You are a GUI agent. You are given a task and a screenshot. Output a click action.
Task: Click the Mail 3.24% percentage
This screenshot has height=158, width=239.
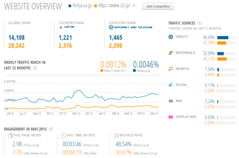tap(210, 102)
